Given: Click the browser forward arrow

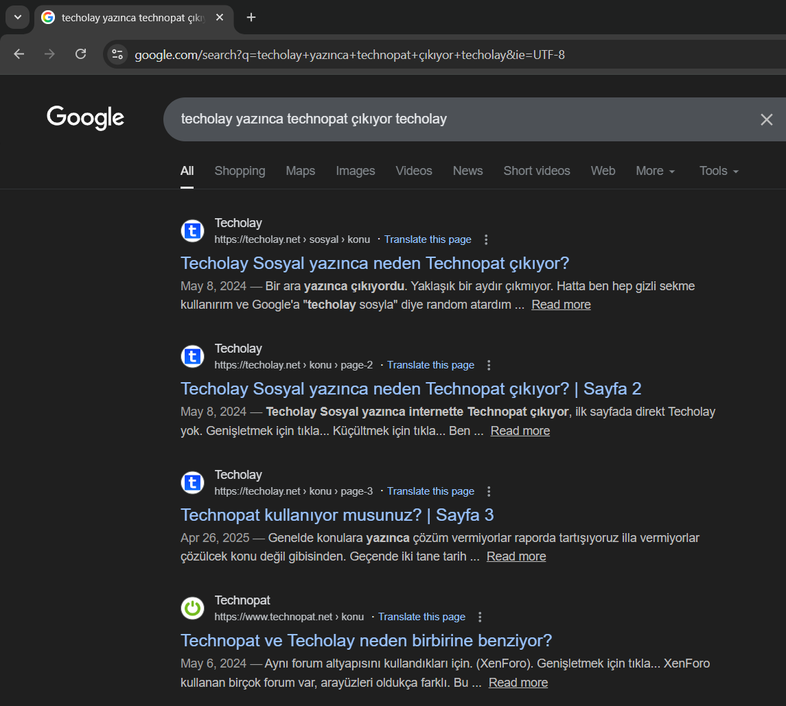Looking at the screenshot, I should coord(49,54).
